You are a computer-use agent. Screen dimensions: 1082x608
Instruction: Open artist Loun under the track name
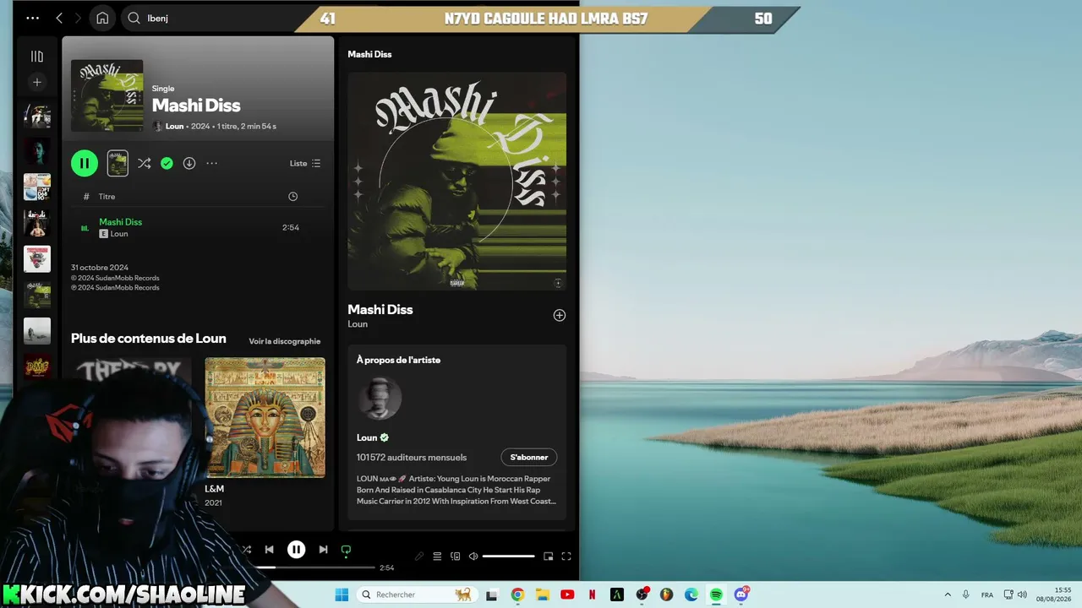pos(119,234)
